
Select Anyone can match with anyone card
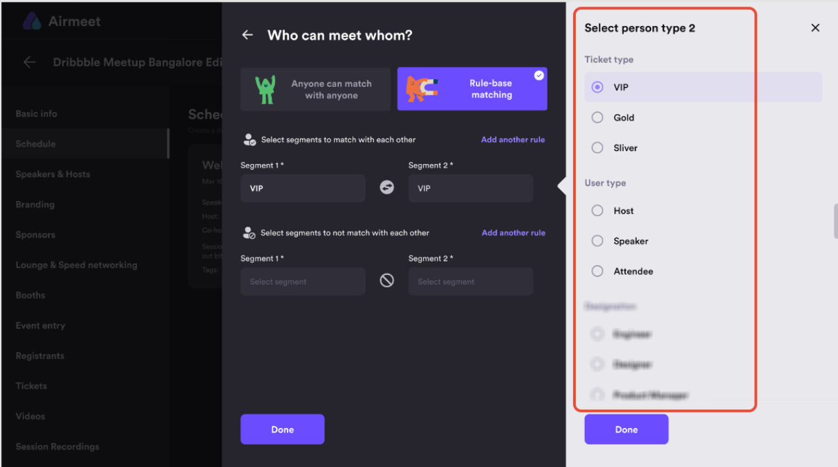coord(315,90)
